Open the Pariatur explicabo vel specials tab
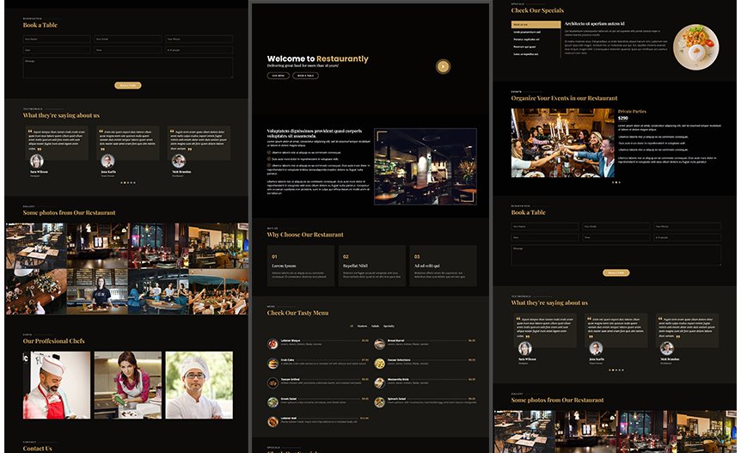 536,40
